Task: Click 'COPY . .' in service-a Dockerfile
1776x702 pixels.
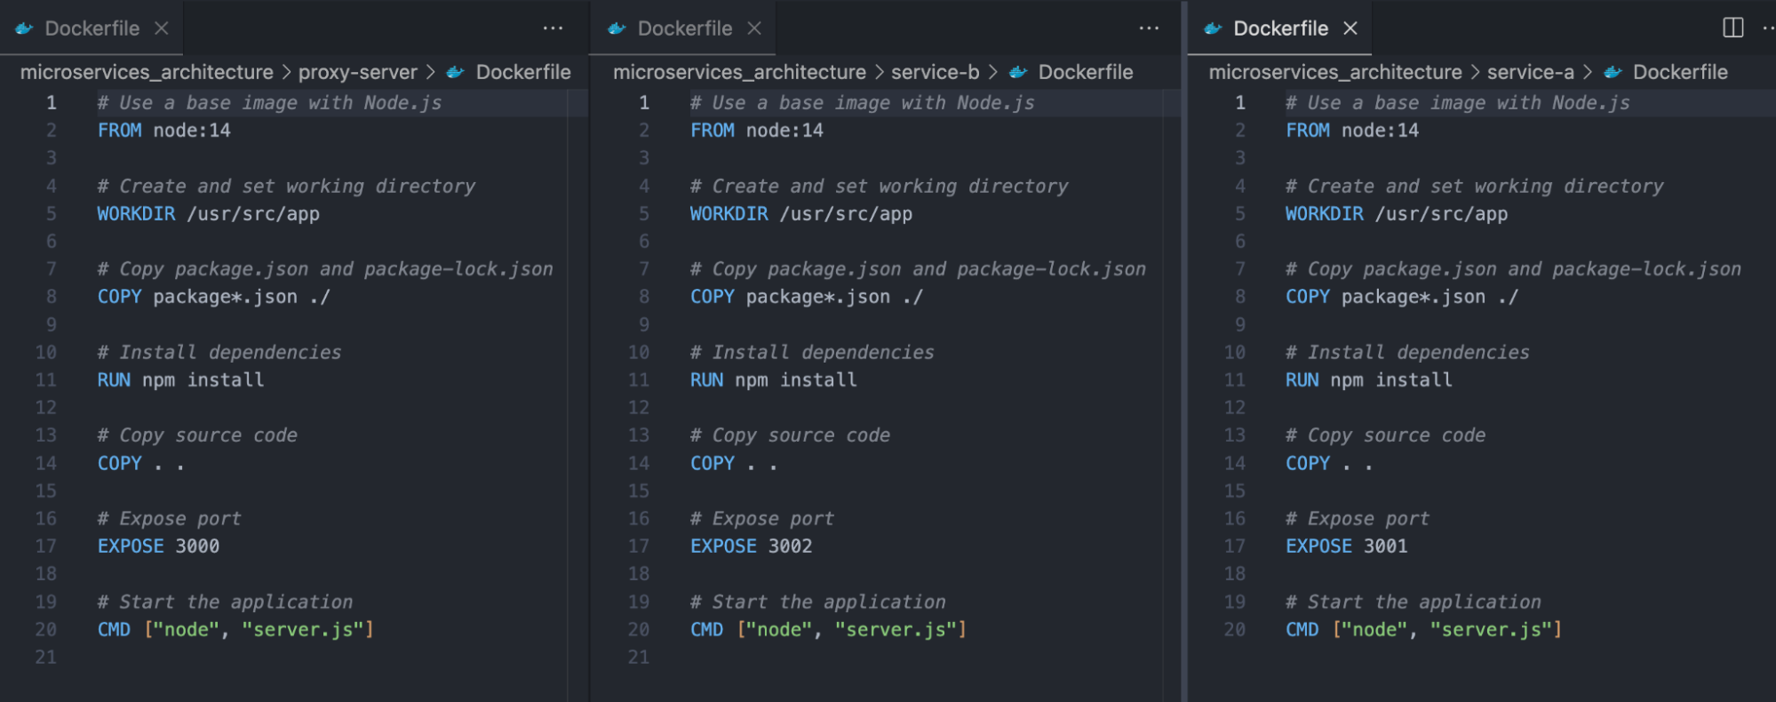Action: 1329,463
